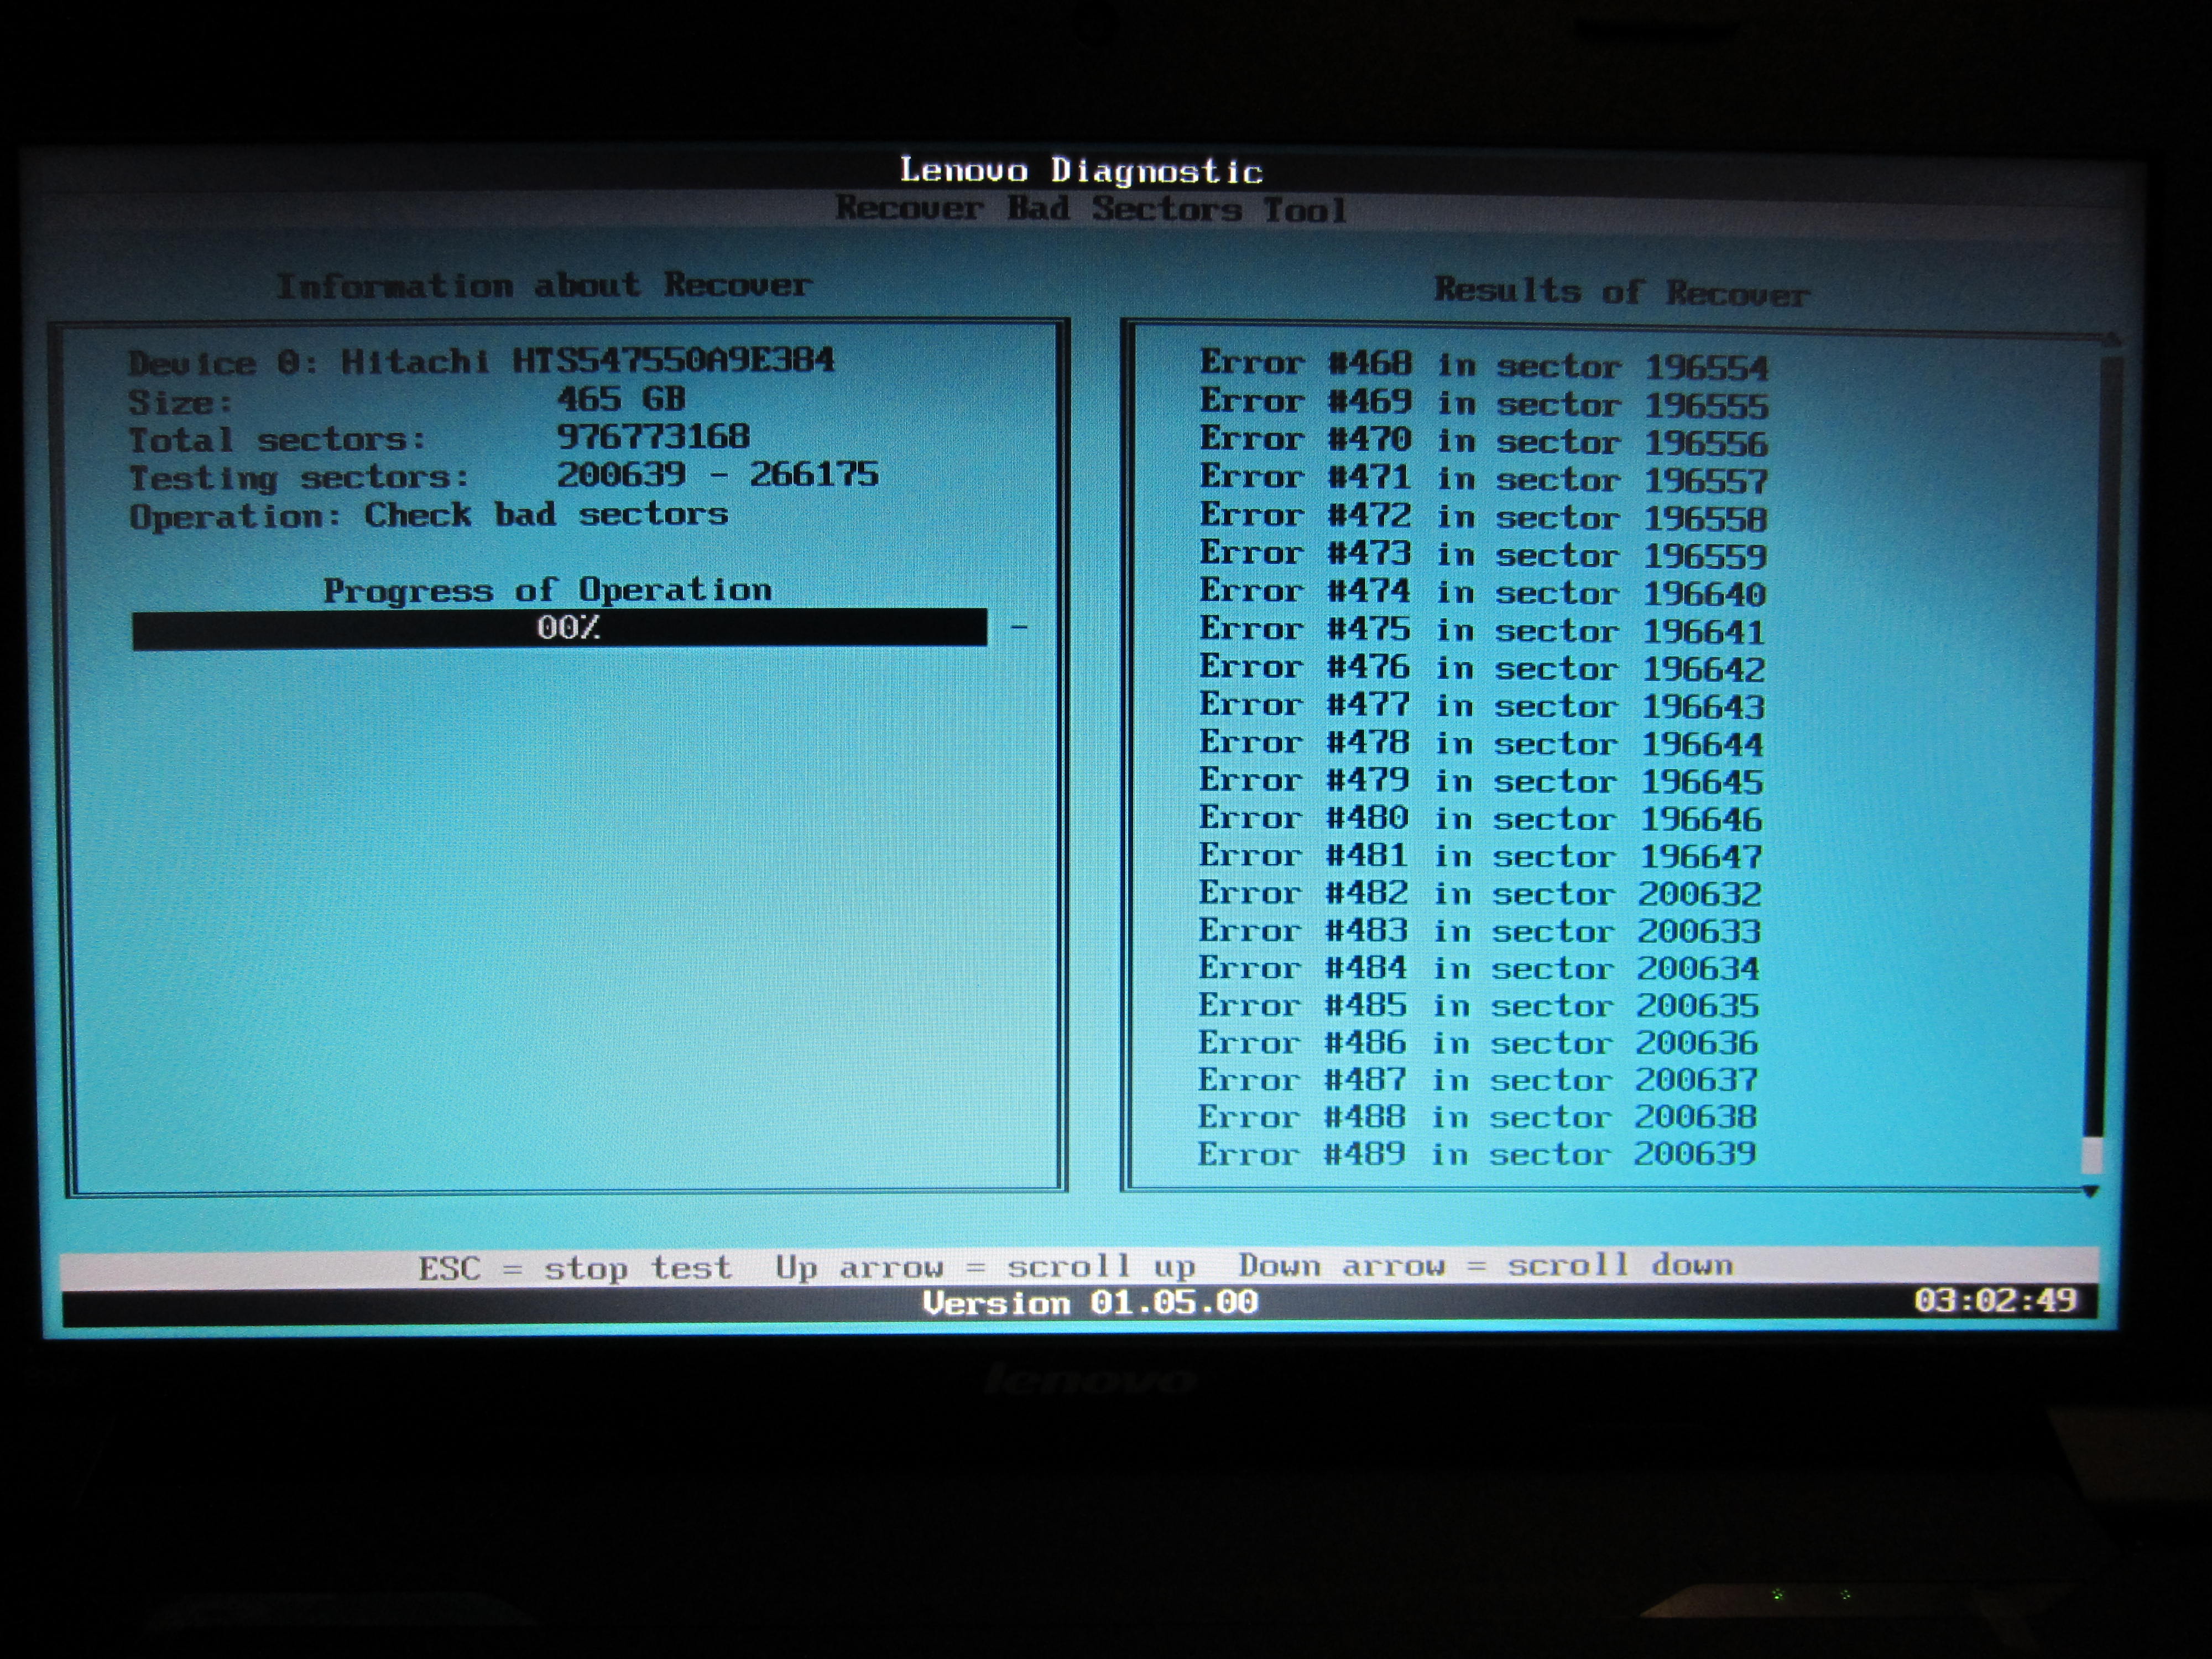Click 'Down arrow = scroll down' hint
2212x1659 pixels.
click(1485, 1265)
